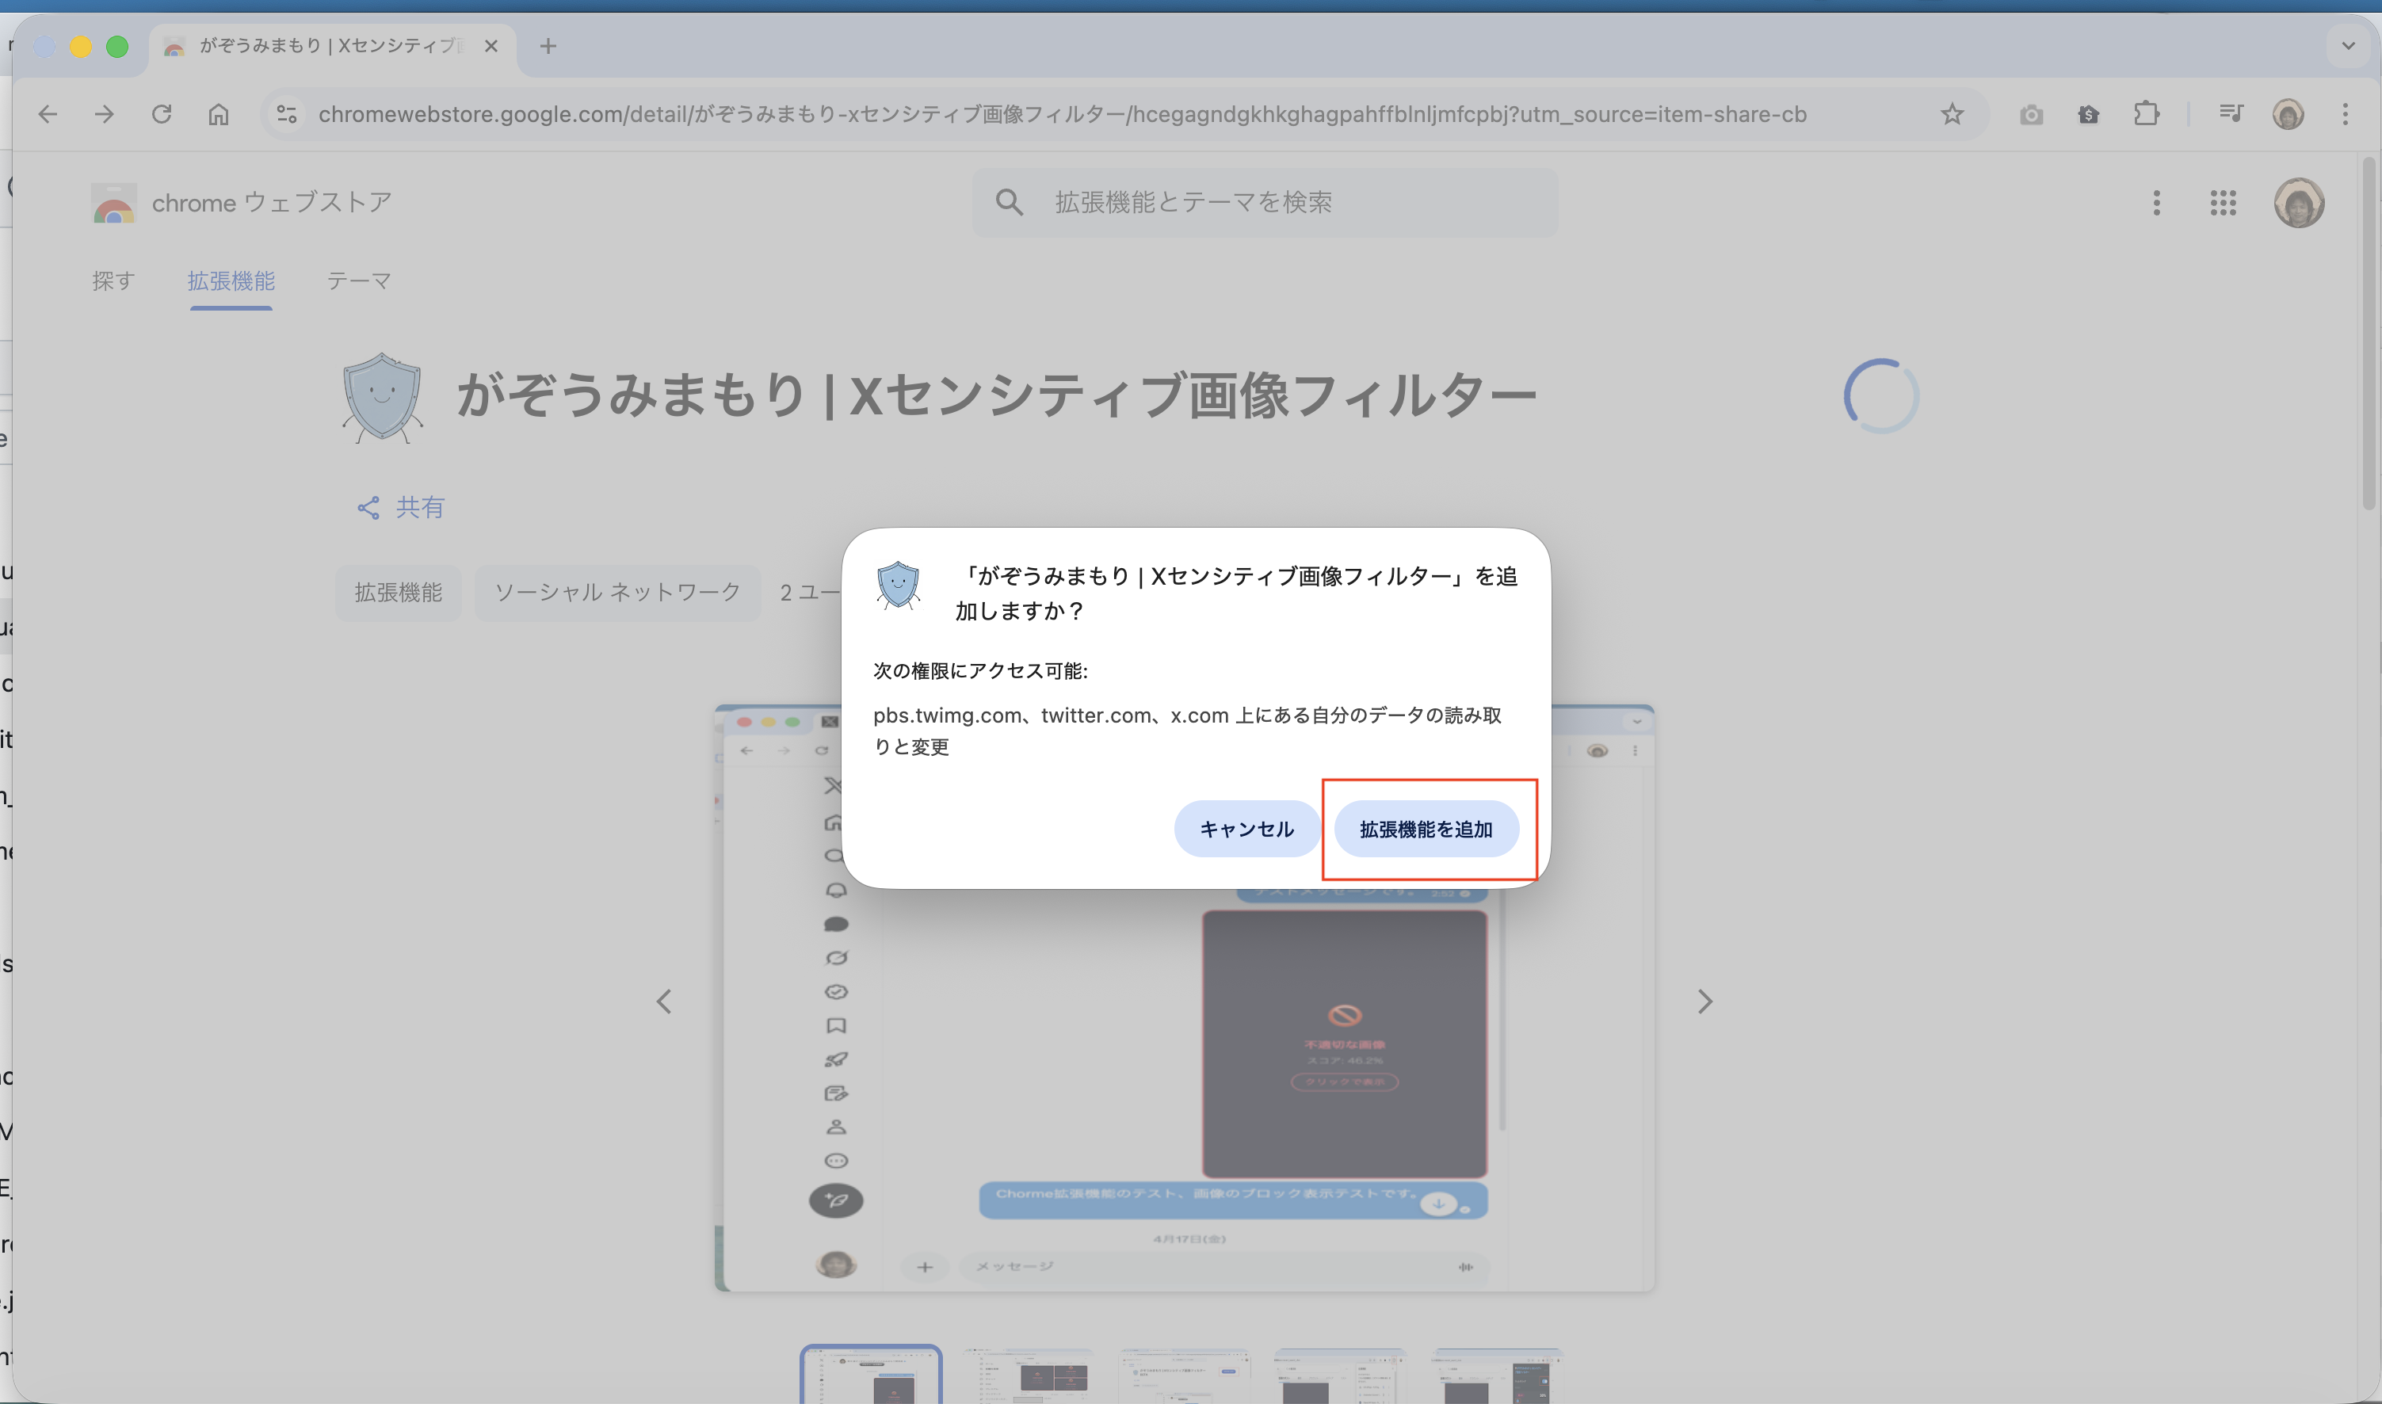
Task: Switch to the テーマ tab
Action: tap(358, 280)
